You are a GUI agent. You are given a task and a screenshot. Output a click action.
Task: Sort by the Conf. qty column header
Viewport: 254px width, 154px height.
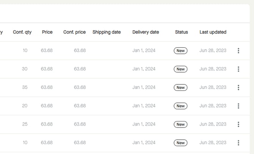22,32
